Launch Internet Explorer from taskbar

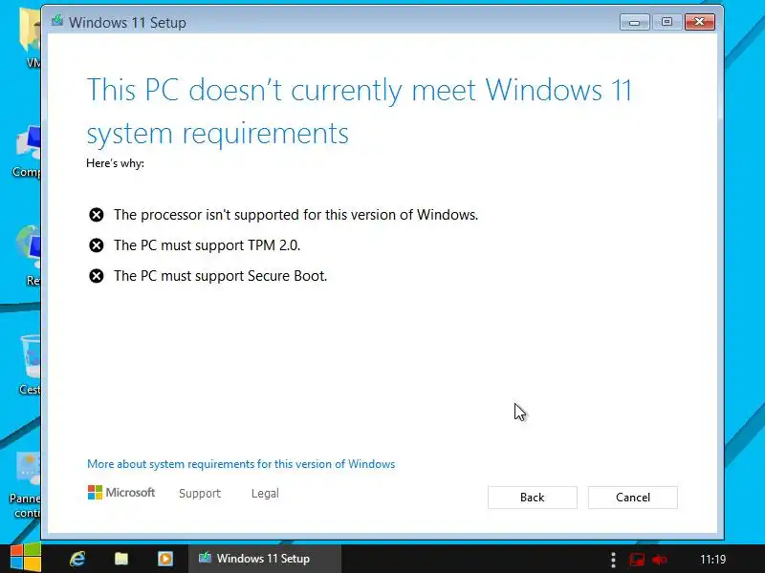click(x=77, y=559)
